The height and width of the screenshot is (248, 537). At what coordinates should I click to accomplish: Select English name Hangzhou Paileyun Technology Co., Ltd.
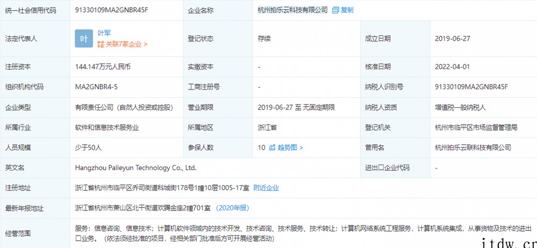(x=136, y=168)
